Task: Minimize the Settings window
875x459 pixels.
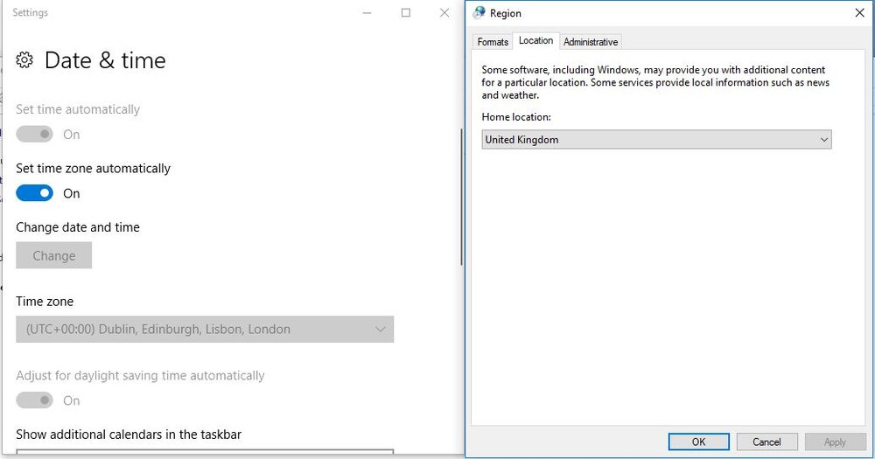Action: pyautogui.click(x=367, y=13)
